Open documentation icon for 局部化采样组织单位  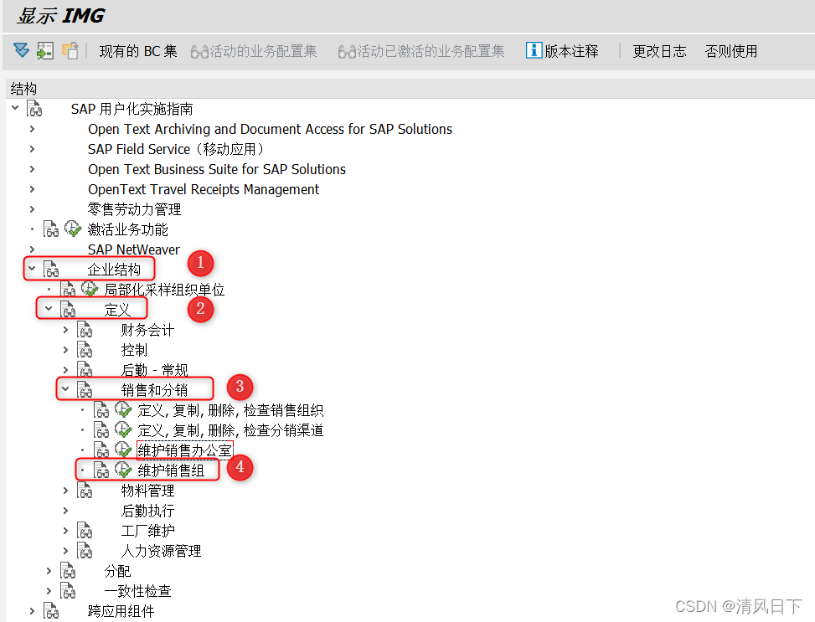coord(68,289)
